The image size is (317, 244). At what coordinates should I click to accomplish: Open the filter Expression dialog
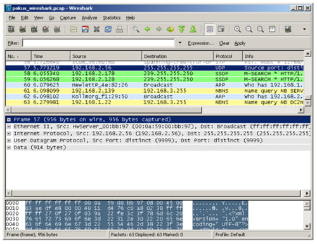201,43
